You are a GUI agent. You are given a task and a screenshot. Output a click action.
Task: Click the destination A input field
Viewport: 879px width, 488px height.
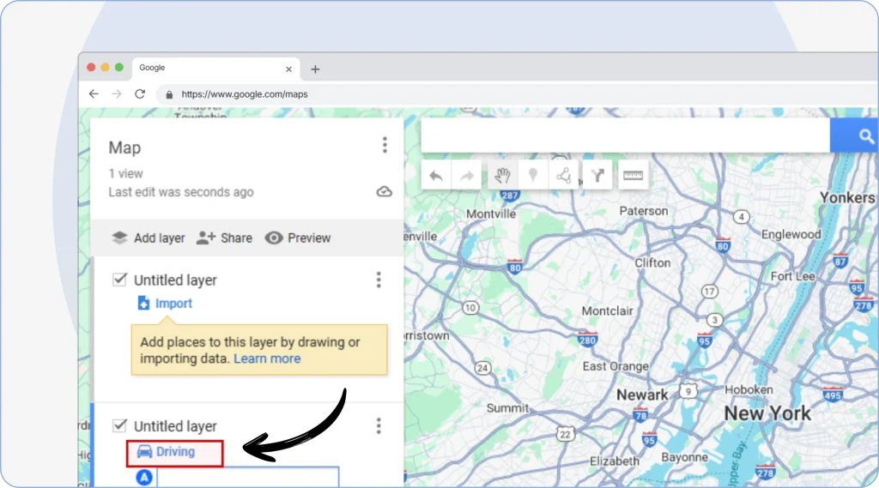248,477
